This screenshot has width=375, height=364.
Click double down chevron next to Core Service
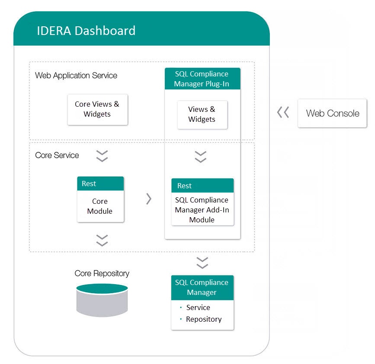102,156
